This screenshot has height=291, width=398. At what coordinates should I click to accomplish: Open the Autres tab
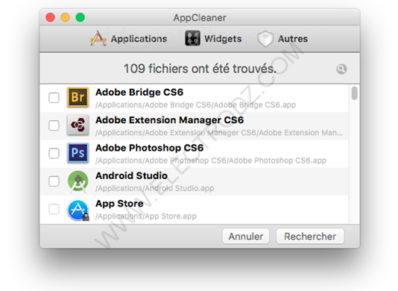pos(282,39)
